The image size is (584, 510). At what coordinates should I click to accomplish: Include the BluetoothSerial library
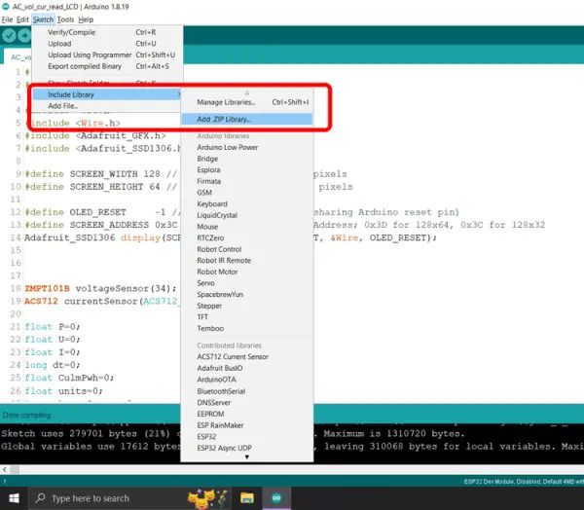(247, 391)
